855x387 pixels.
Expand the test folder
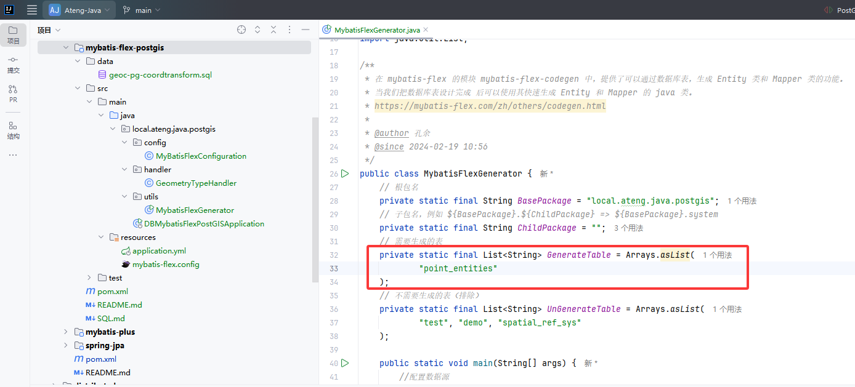[89, 277]
